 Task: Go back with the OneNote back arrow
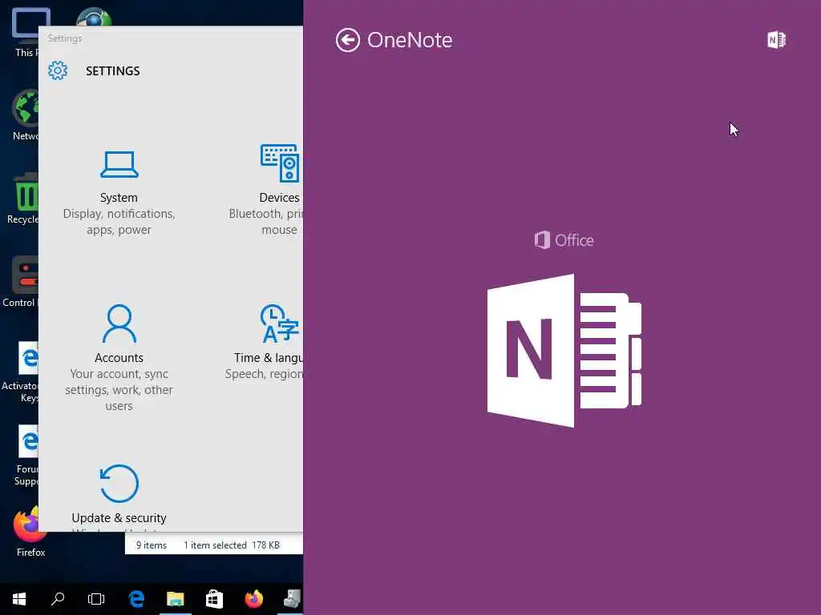[x=348, y=40]
